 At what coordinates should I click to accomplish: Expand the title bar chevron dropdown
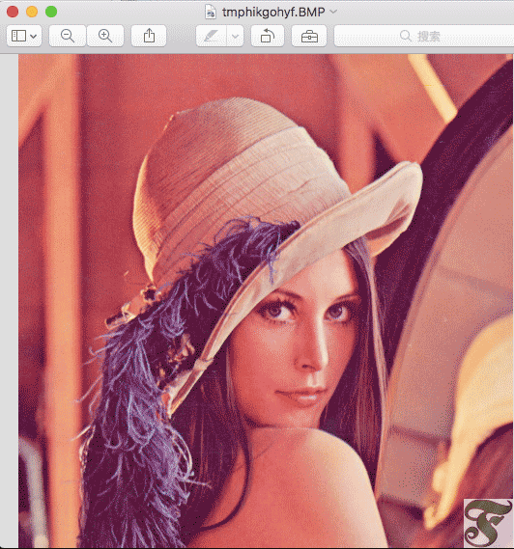coord(333,12)
